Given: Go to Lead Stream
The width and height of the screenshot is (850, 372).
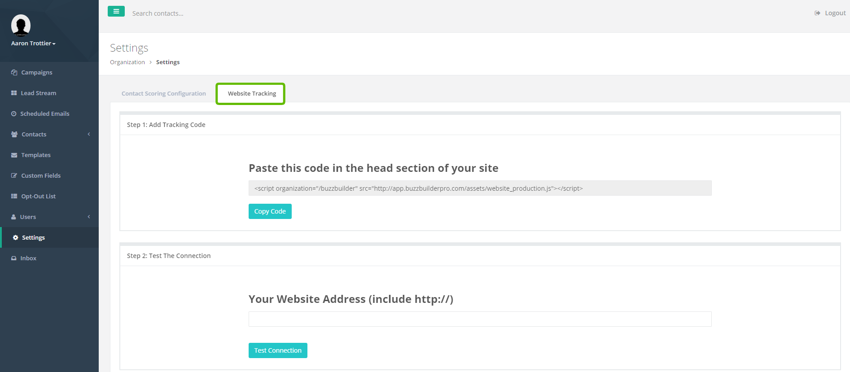Looking at the screenshot, I should pos(49,93).
